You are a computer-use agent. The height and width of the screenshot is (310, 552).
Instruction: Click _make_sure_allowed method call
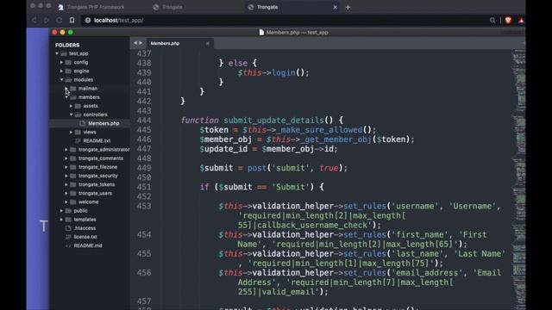point(319,130)
